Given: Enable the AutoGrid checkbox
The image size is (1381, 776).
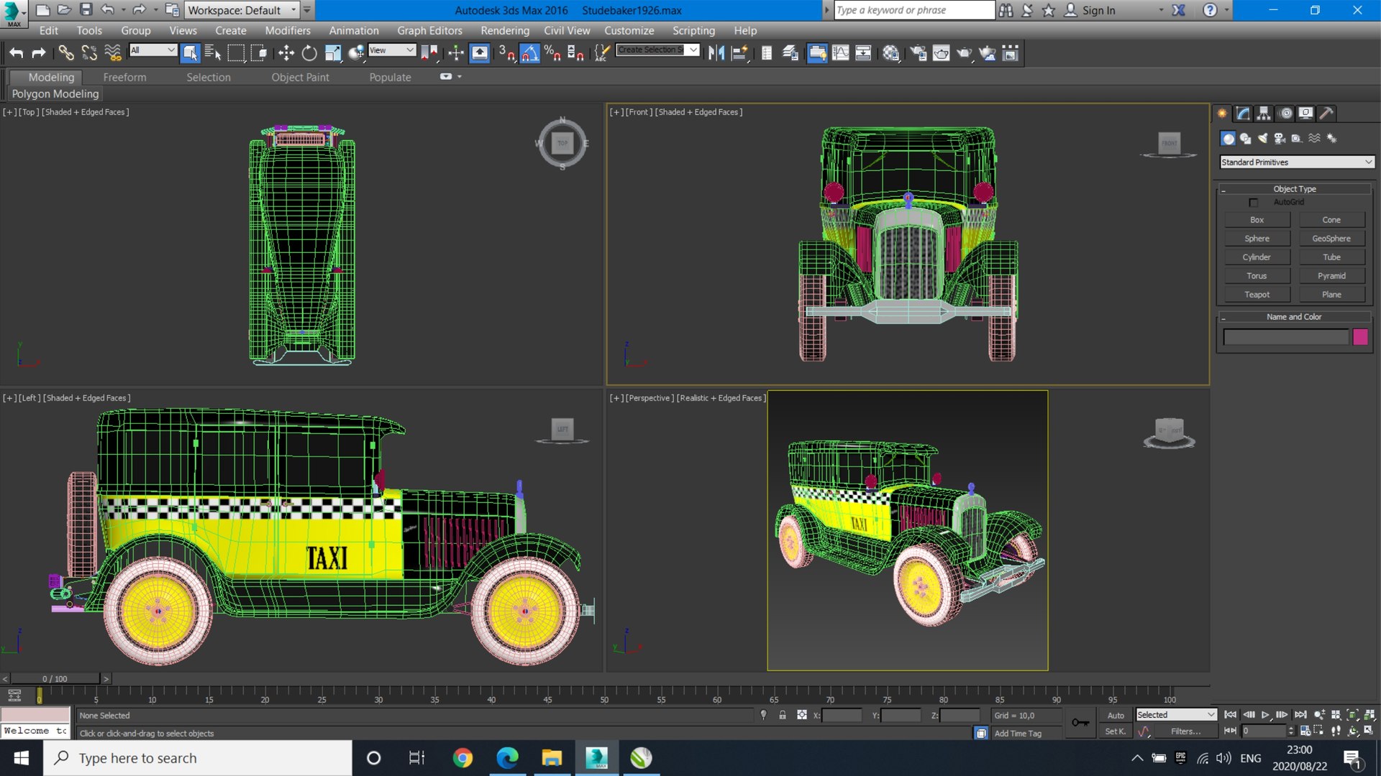Looking at the screenshot, I should tap(1254, 203).
